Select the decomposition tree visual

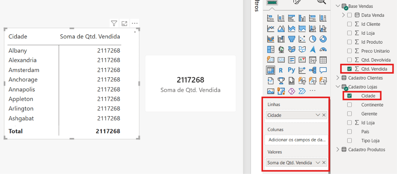(x=313, y=70)
